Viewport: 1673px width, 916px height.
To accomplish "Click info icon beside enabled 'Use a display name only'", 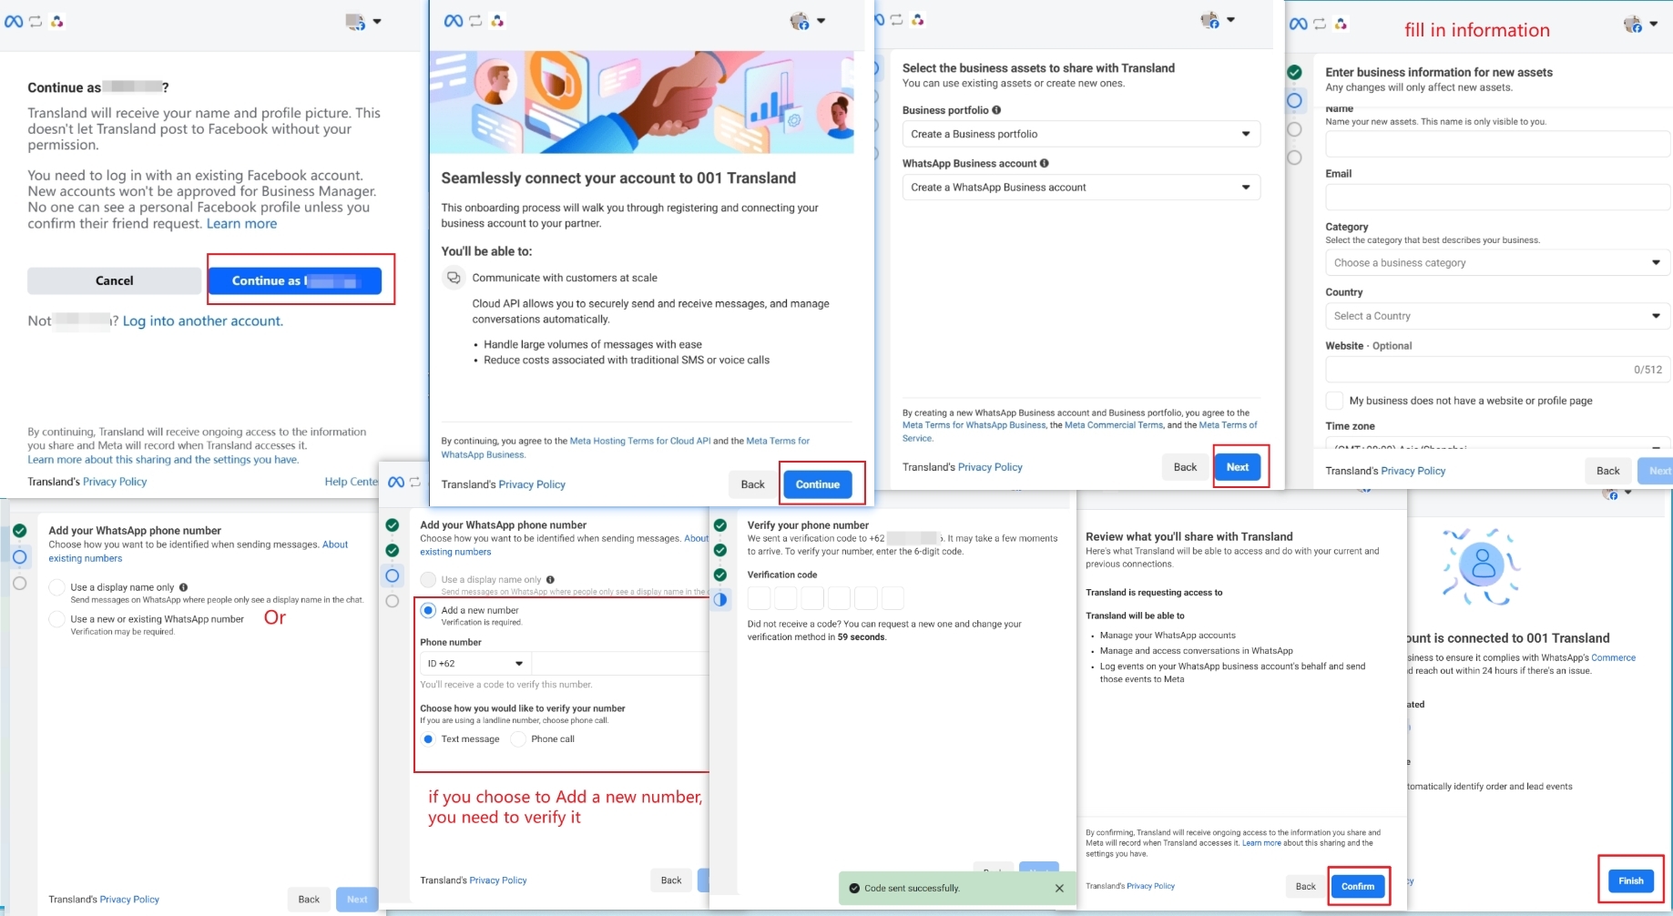I will tap(183, 587).
